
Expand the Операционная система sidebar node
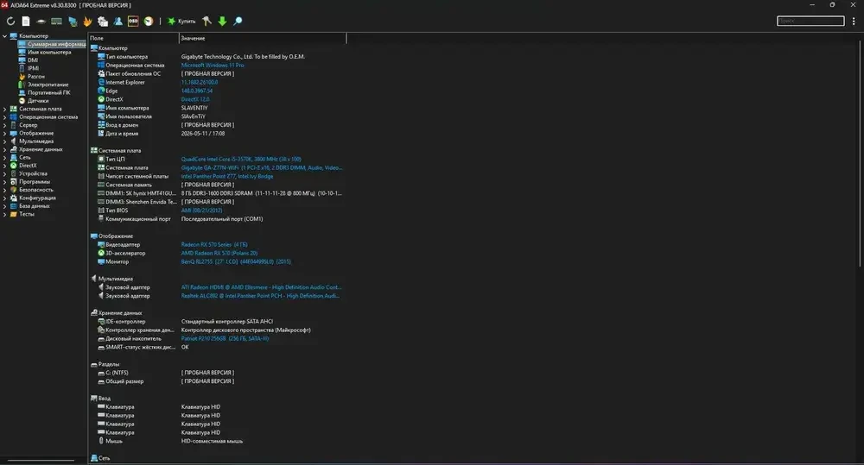(x=5, y=116)
